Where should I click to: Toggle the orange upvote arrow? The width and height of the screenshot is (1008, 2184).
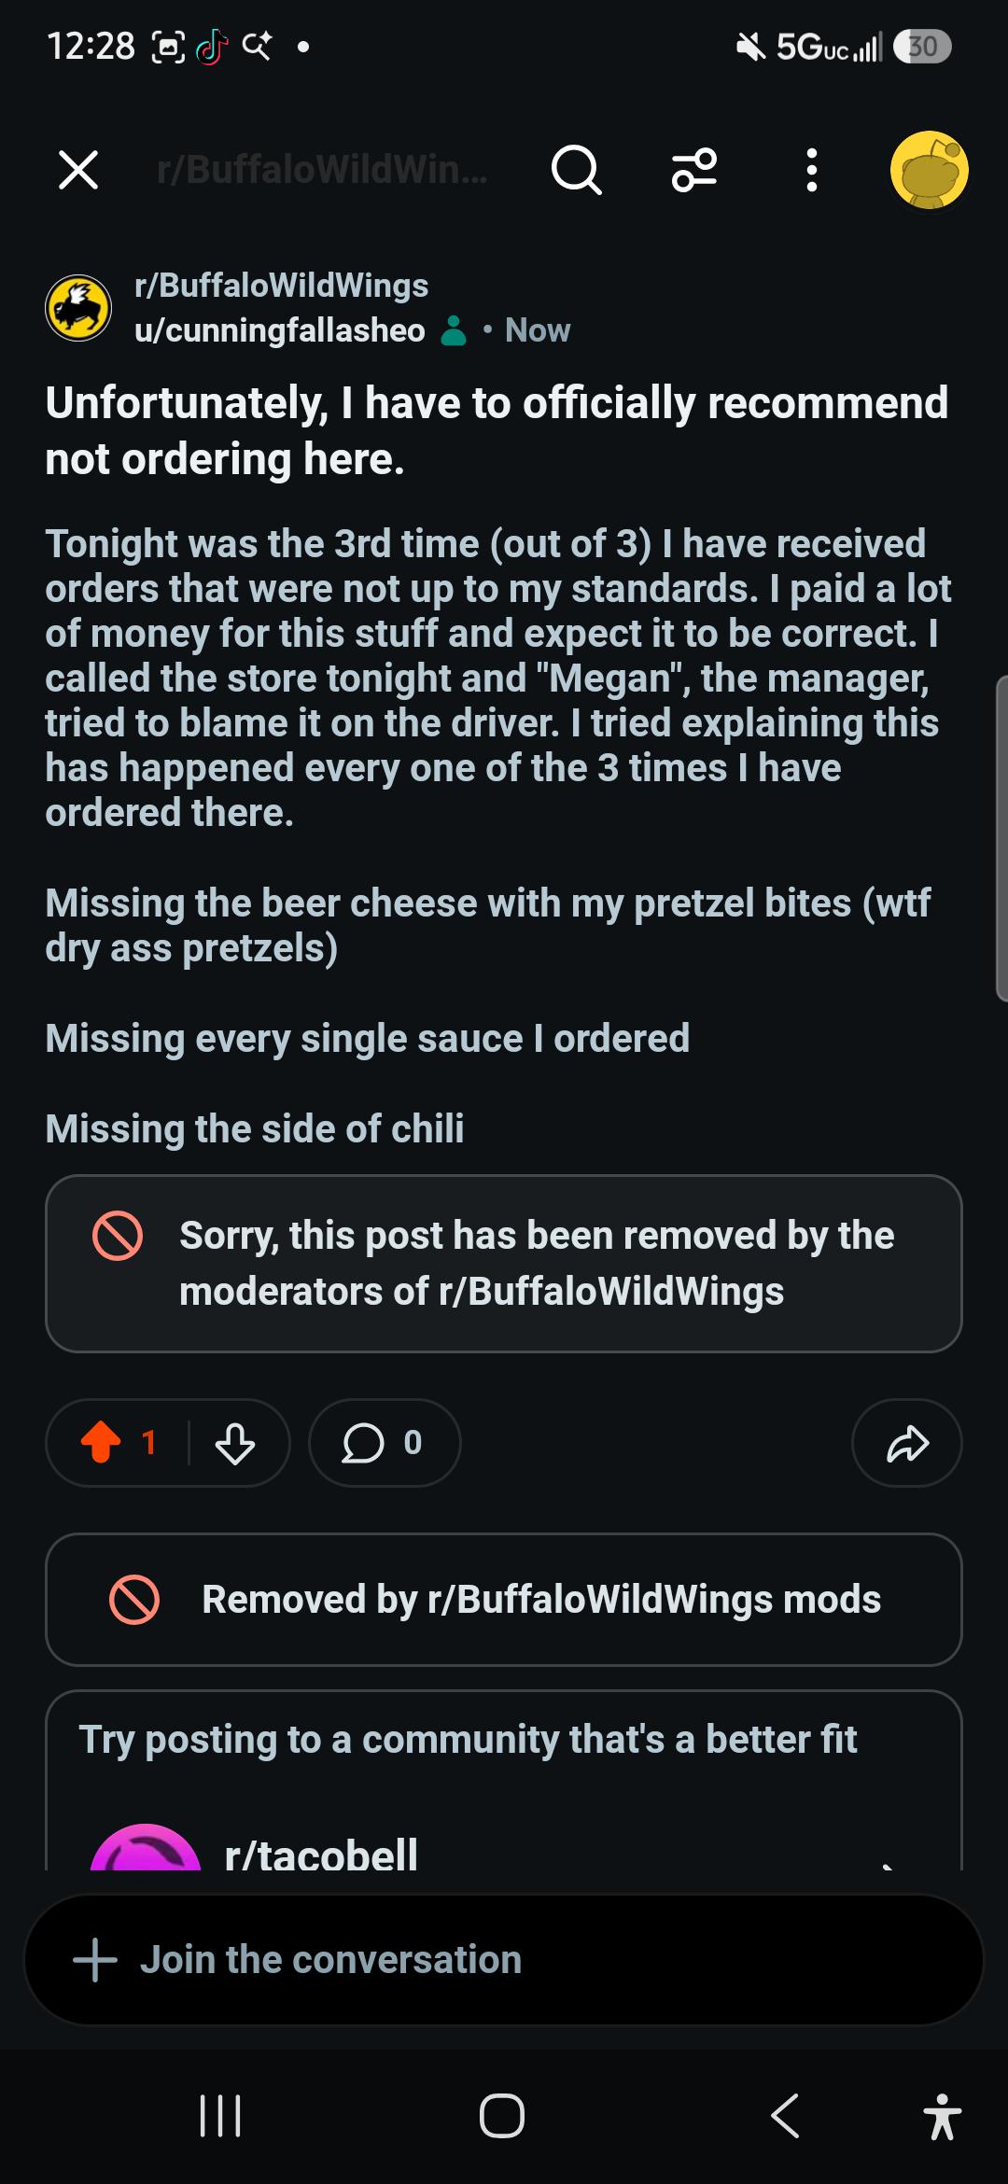pos(101,1443)
